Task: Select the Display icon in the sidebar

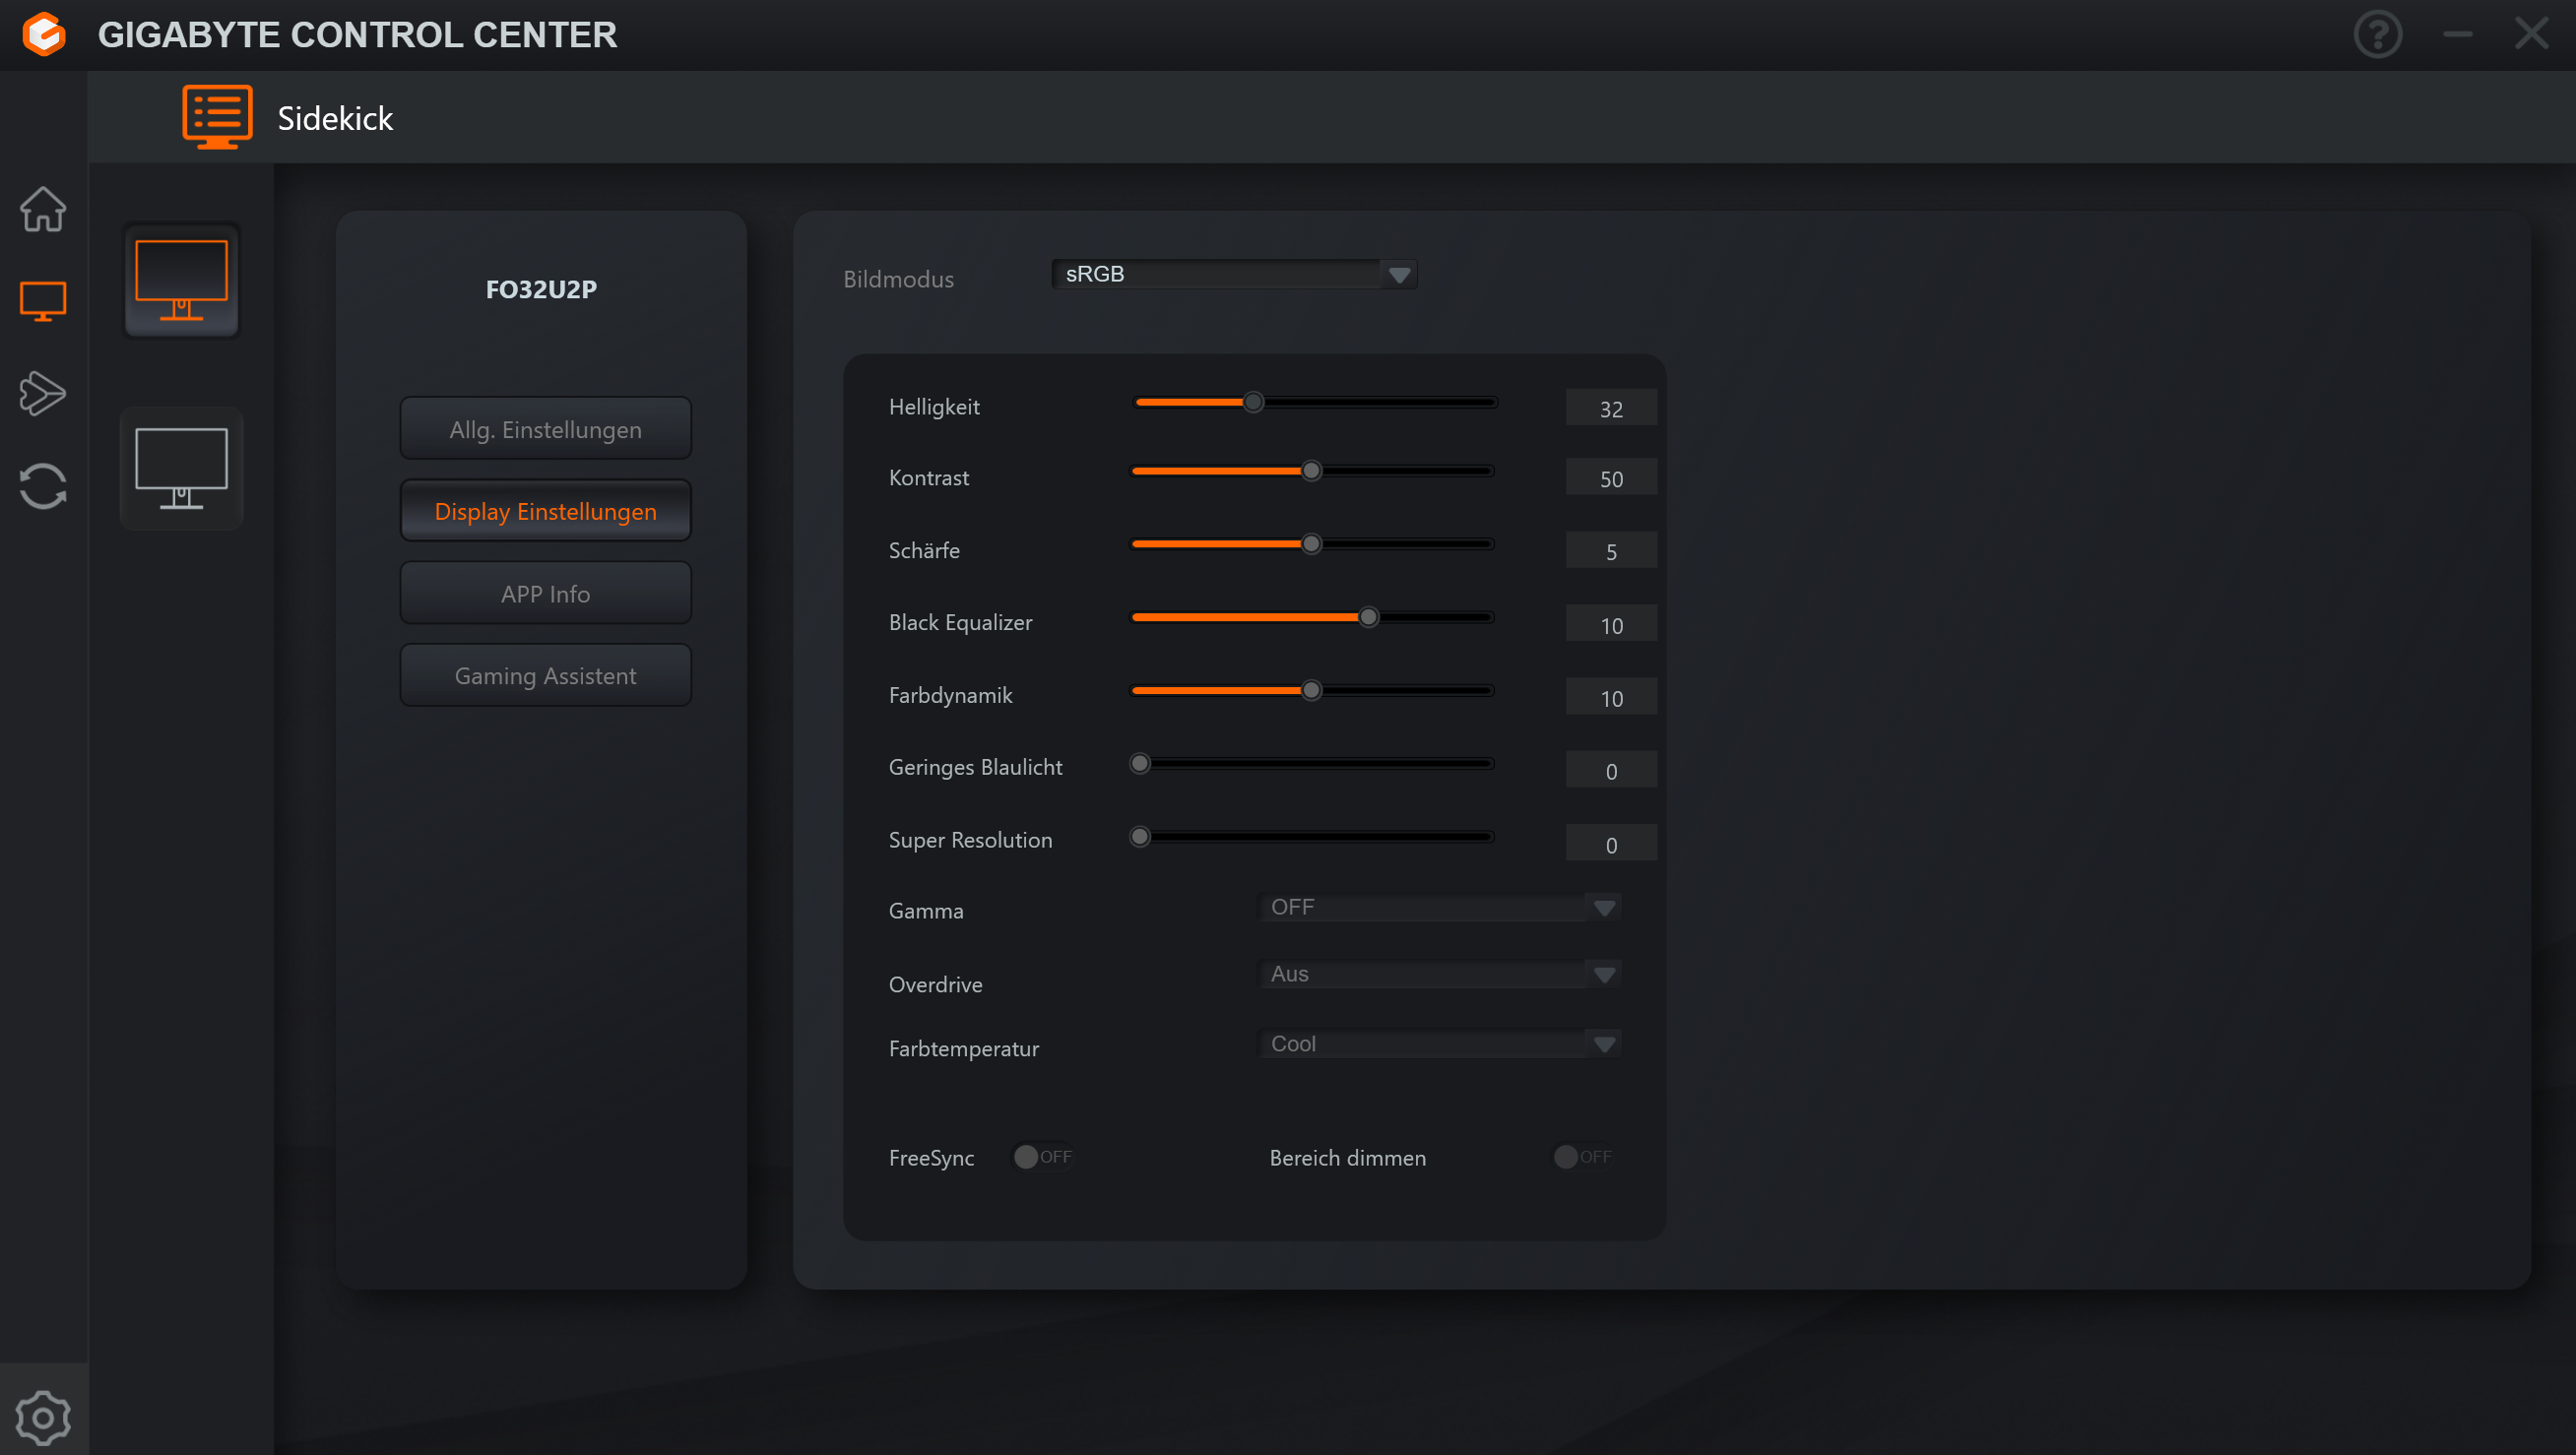Action: coord(43,300)
